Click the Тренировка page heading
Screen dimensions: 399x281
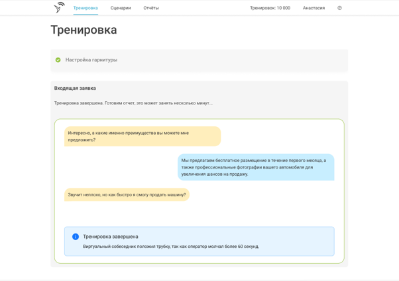point(84,30)
